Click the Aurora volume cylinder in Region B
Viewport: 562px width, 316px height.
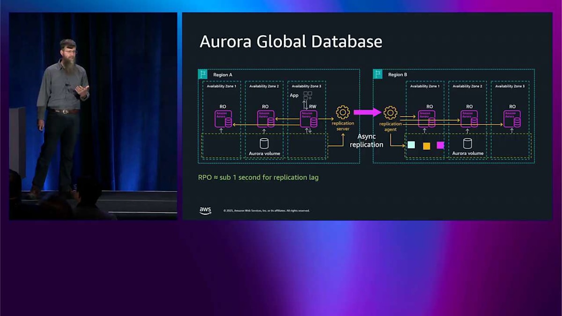coord(467,143)
